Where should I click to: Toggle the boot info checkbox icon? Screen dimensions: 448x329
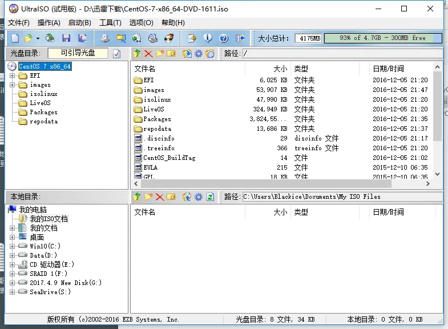pos(117,54)
